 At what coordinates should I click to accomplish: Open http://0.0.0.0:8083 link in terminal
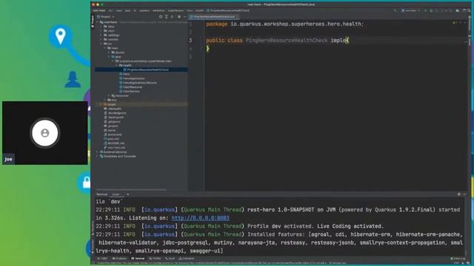[x=201, y=218]
